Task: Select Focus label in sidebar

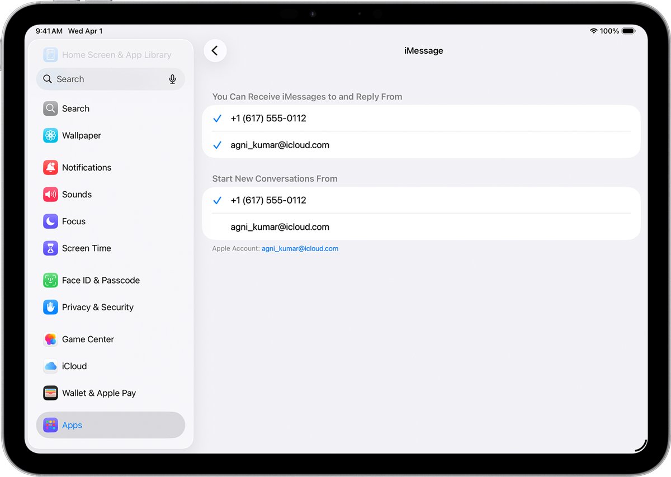Action: click(74, 221)
